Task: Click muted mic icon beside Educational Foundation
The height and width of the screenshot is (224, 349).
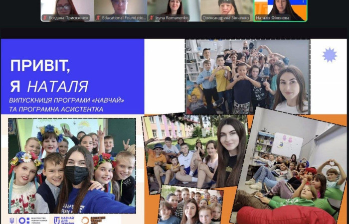Action: 98,17
